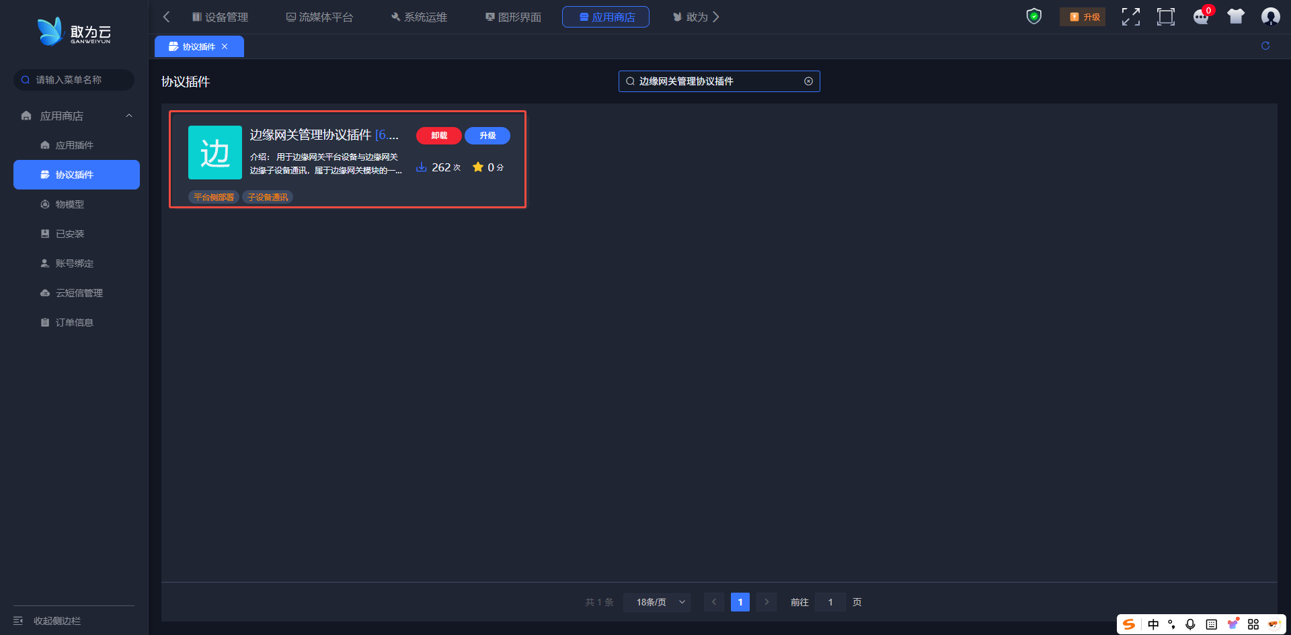
Task: Click the download count icon on the card
Action: 422,167
